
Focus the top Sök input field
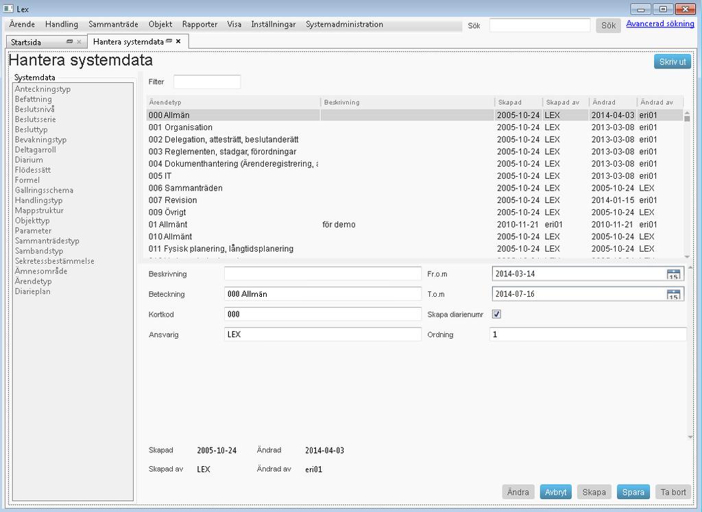[x=540, y=25]
